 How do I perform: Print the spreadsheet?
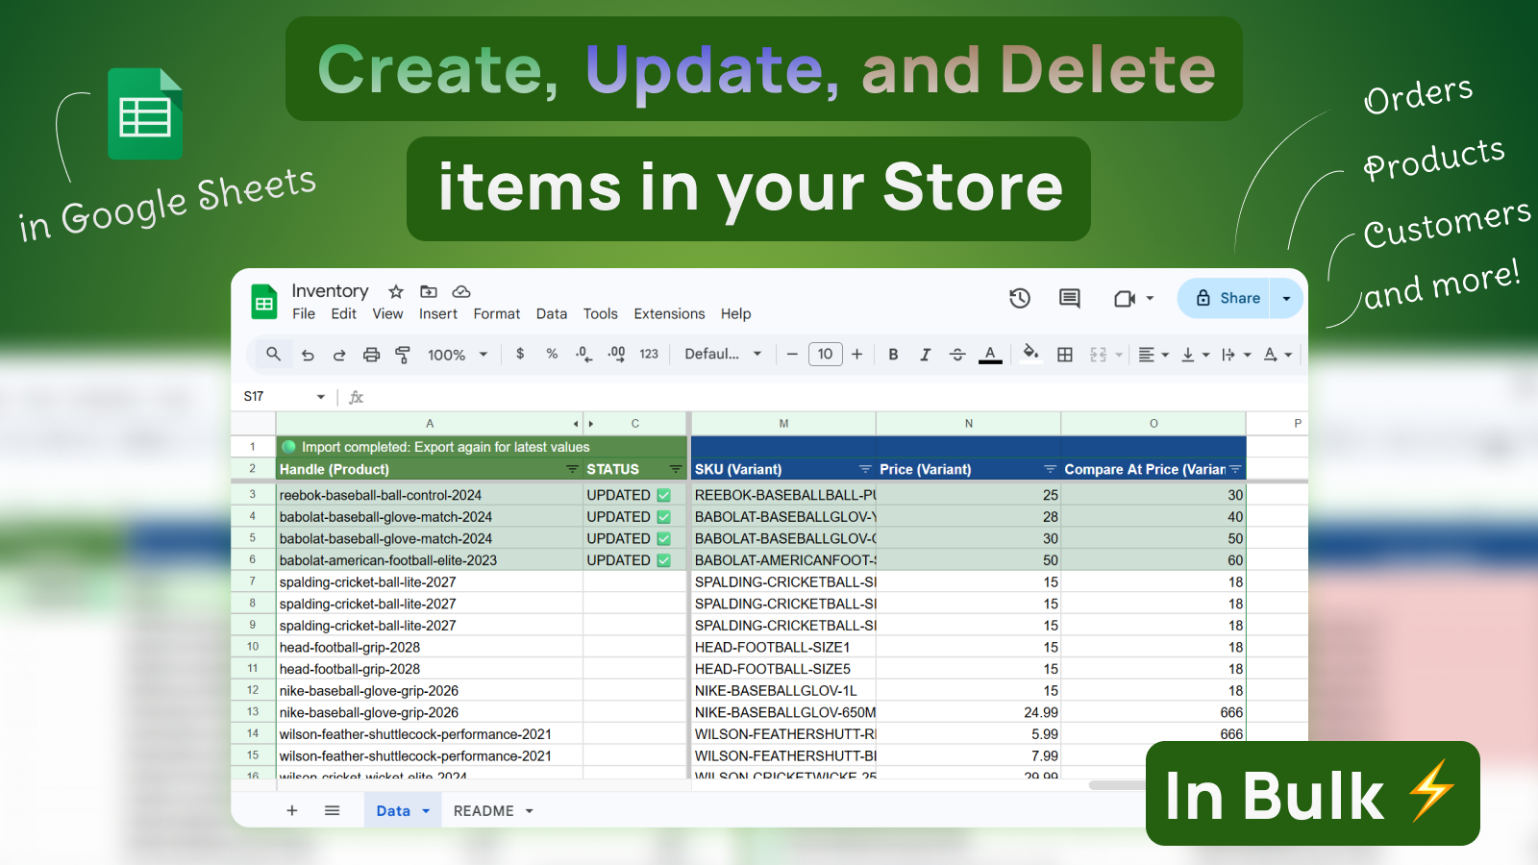click(371, 355)
